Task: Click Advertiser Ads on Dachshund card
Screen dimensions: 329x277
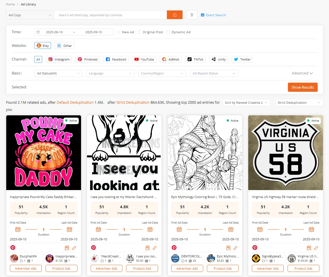Action: 106,268
